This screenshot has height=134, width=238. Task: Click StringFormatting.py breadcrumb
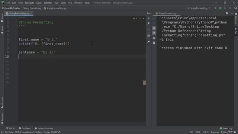[55, 8]
